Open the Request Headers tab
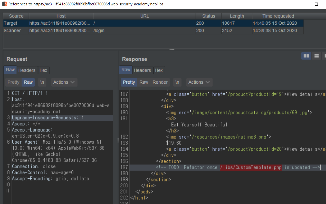Viewport: 326px width, 204px height. [27, 70]
